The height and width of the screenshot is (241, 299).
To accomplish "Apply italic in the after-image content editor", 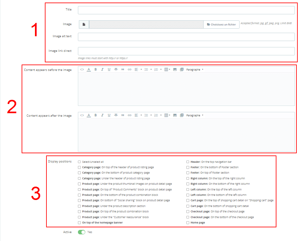I will pyautogui.click(x=102, y=115).
